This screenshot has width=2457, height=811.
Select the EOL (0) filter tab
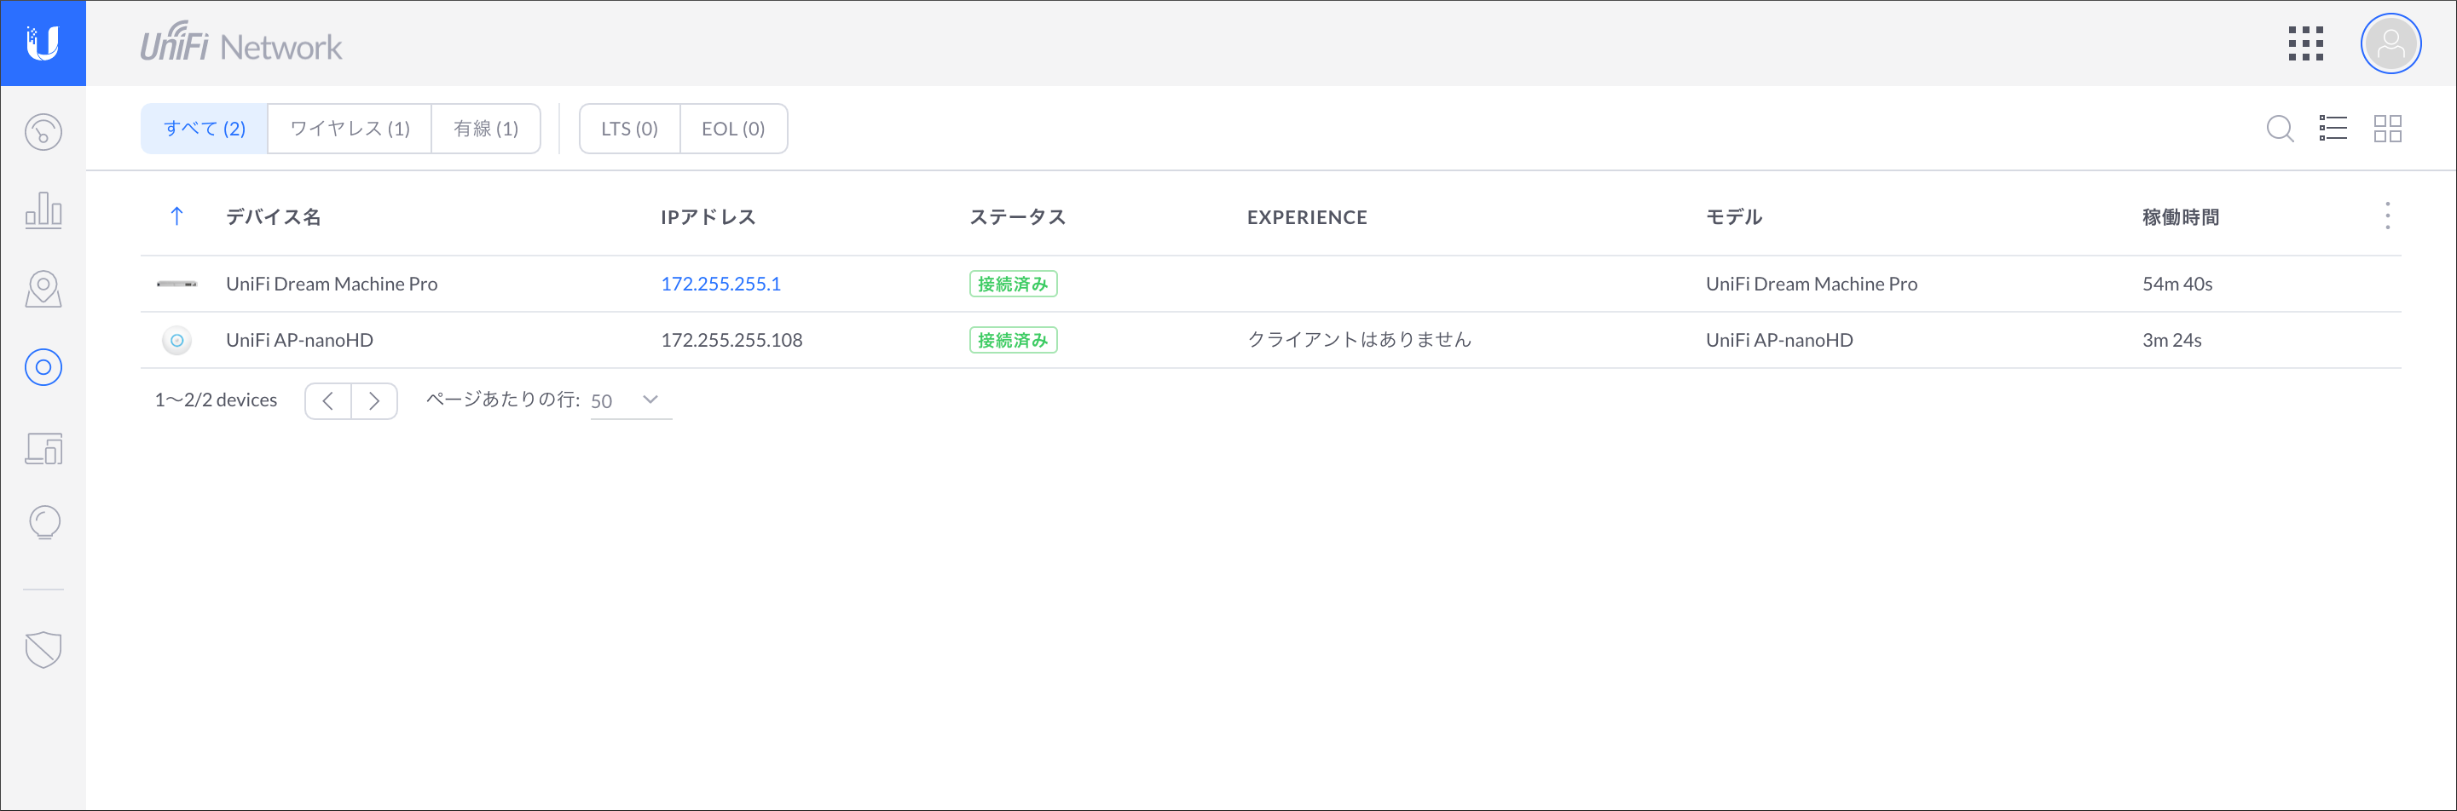point(733,129)
